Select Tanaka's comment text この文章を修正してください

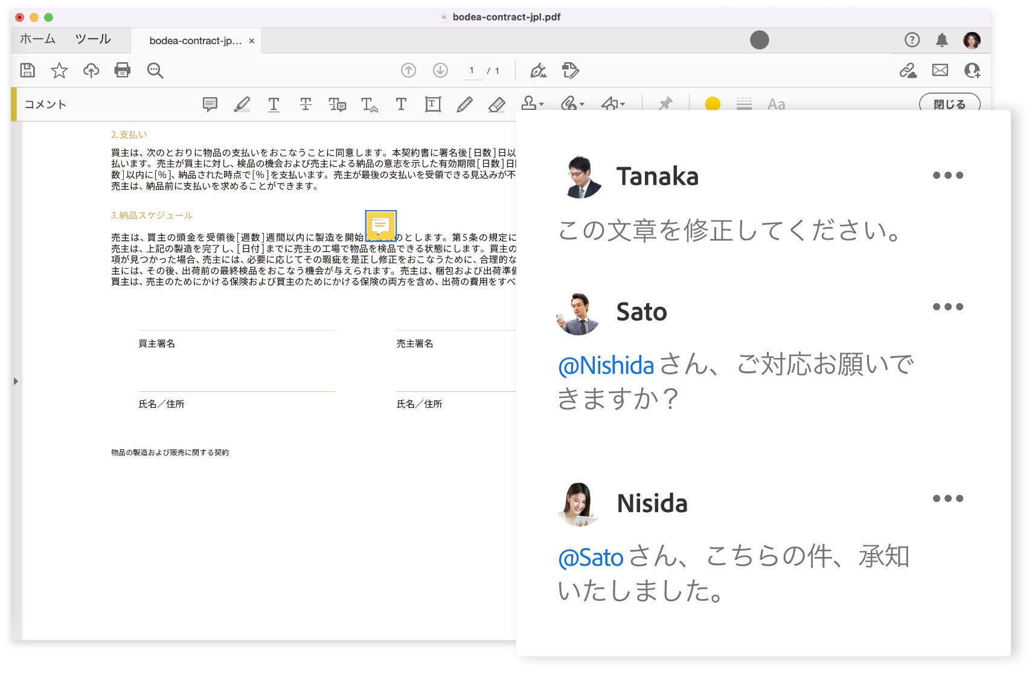729,230
